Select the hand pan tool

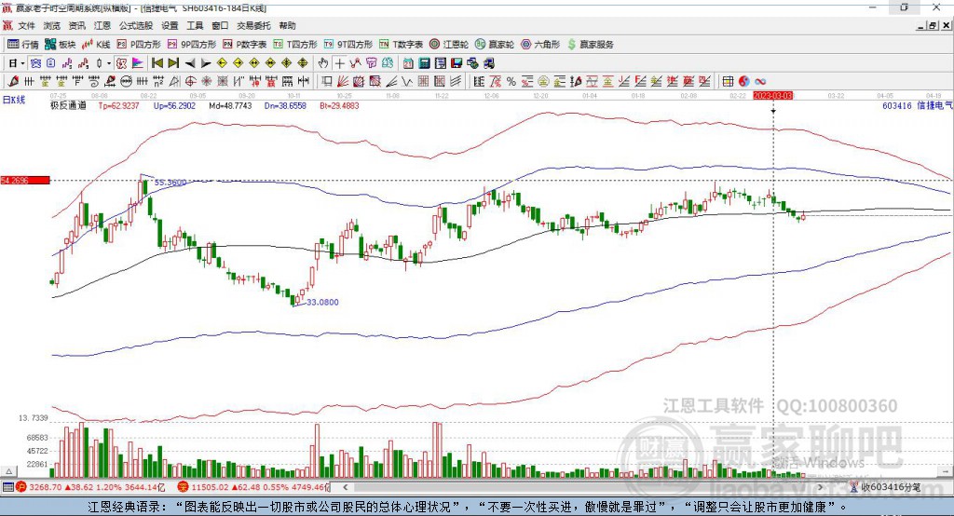tap(323, 63)
